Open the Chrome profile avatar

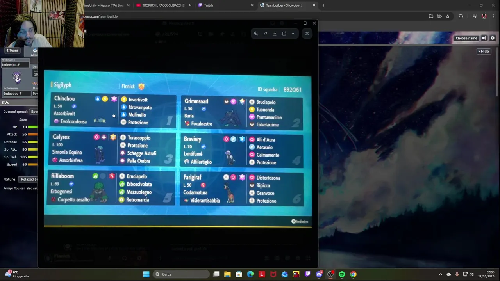[x=484, y=16]
